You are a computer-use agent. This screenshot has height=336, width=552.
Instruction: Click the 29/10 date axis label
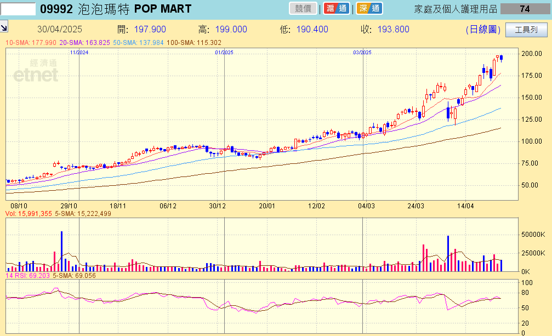(x=69, y=206)
